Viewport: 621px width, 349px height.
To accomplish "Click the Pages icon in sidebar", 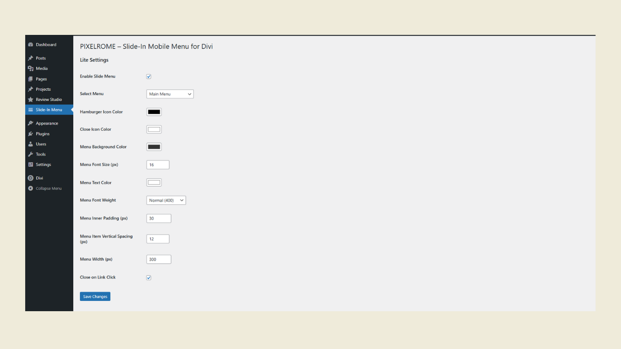I will (32, 79).
